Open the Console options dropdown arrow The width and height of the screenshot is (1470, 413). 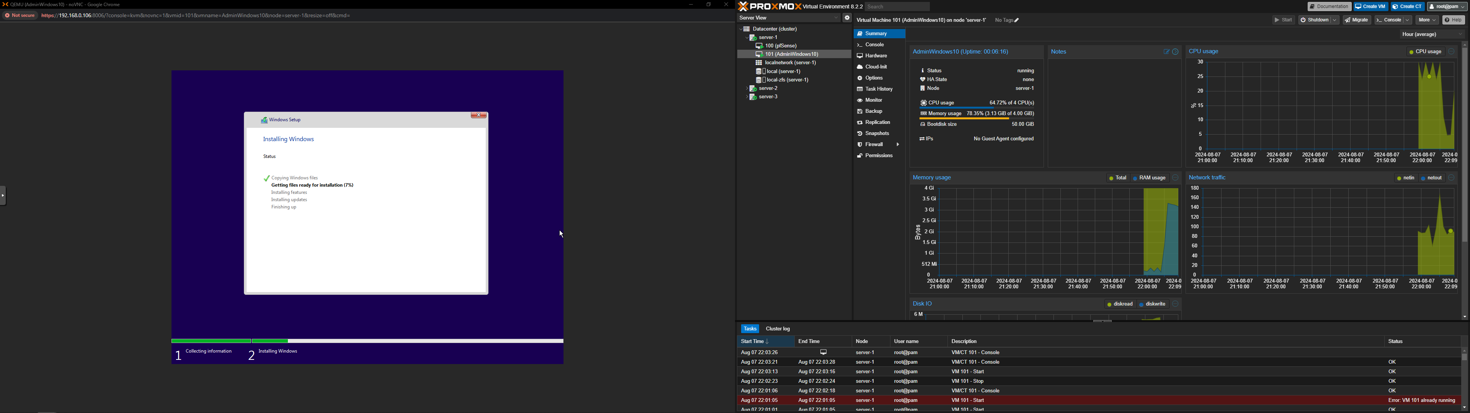pos(1408,20)
